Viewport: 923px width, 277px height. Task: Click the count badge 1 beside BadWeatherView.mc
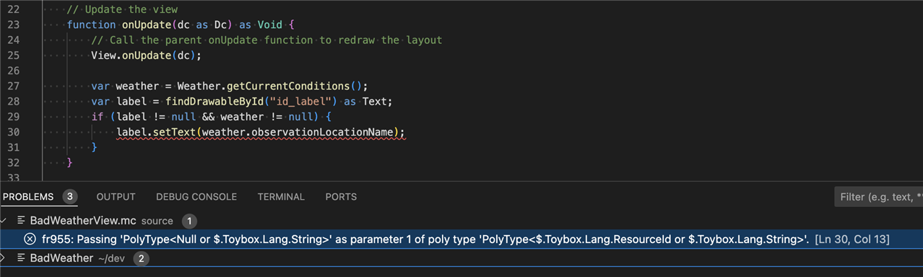(x=188, y=221)
